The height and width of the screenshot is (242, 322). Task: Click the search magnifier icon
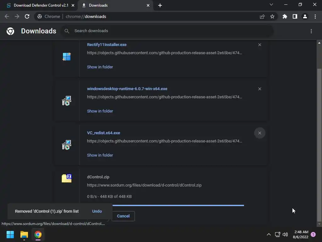click(67, 31)
